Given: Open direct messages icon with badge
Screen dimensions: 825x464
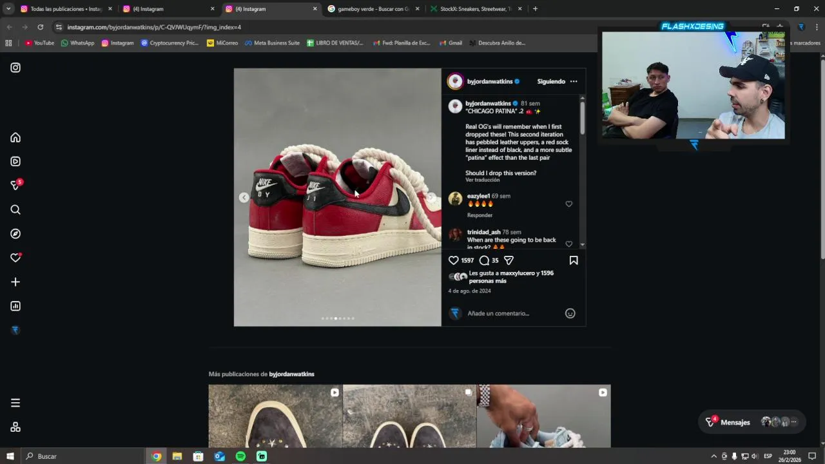Looking at the screenshot, I should 15,186.
